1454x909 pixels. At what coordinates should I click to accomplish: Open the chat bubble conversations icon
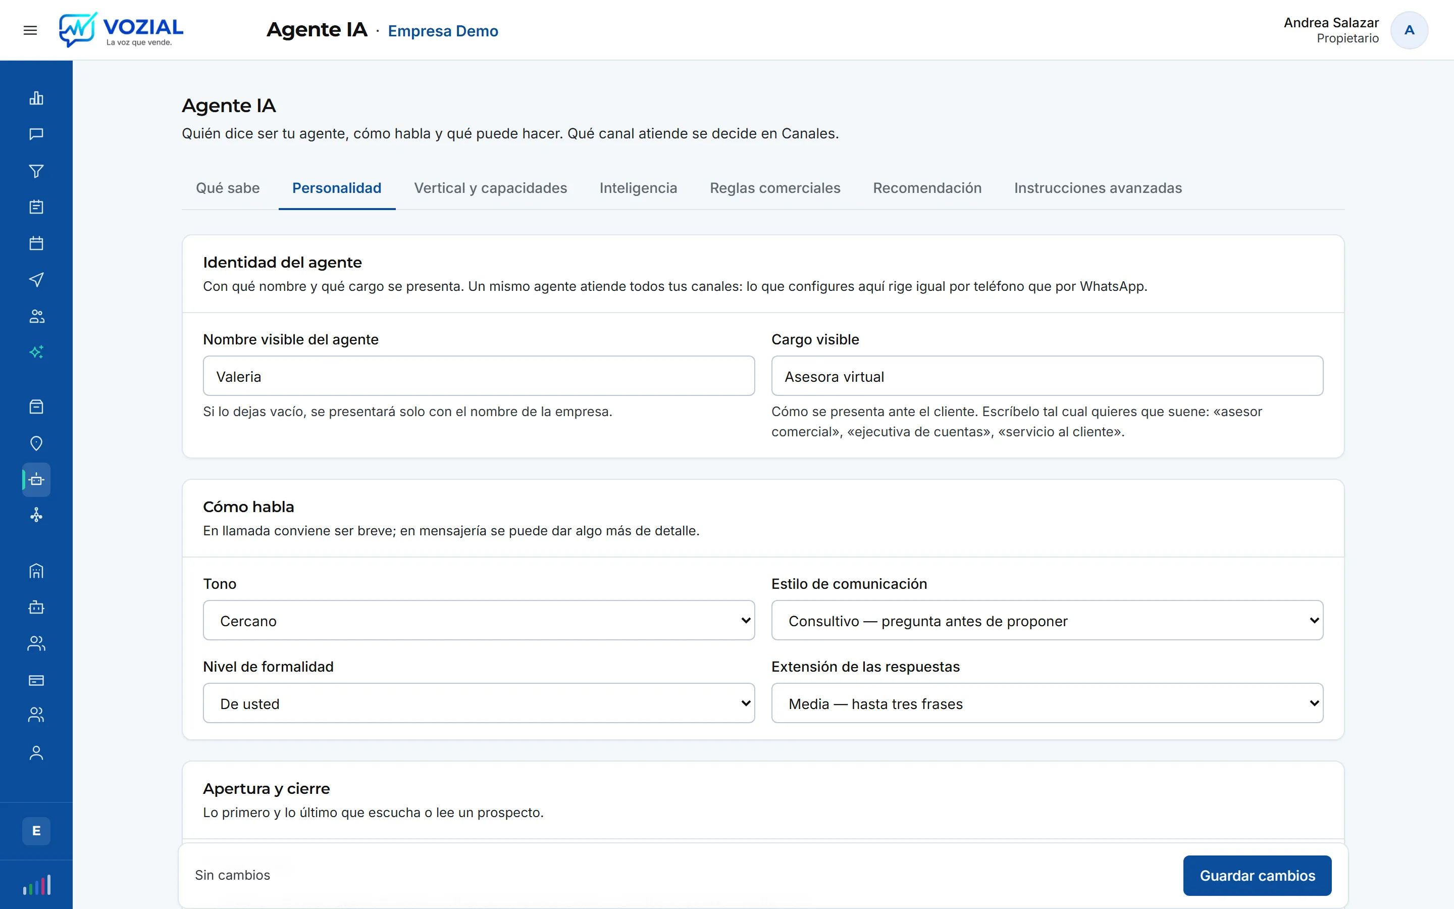click(36, 134)
